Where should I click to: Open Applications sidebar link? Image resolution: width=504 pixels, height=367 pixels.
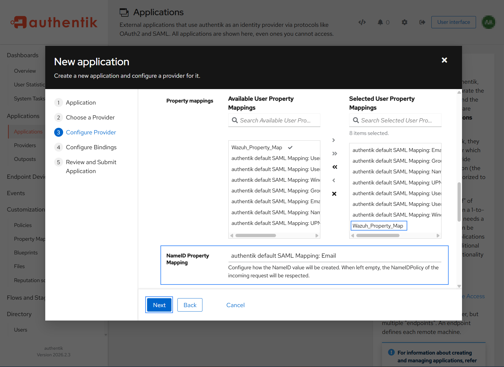28,132
